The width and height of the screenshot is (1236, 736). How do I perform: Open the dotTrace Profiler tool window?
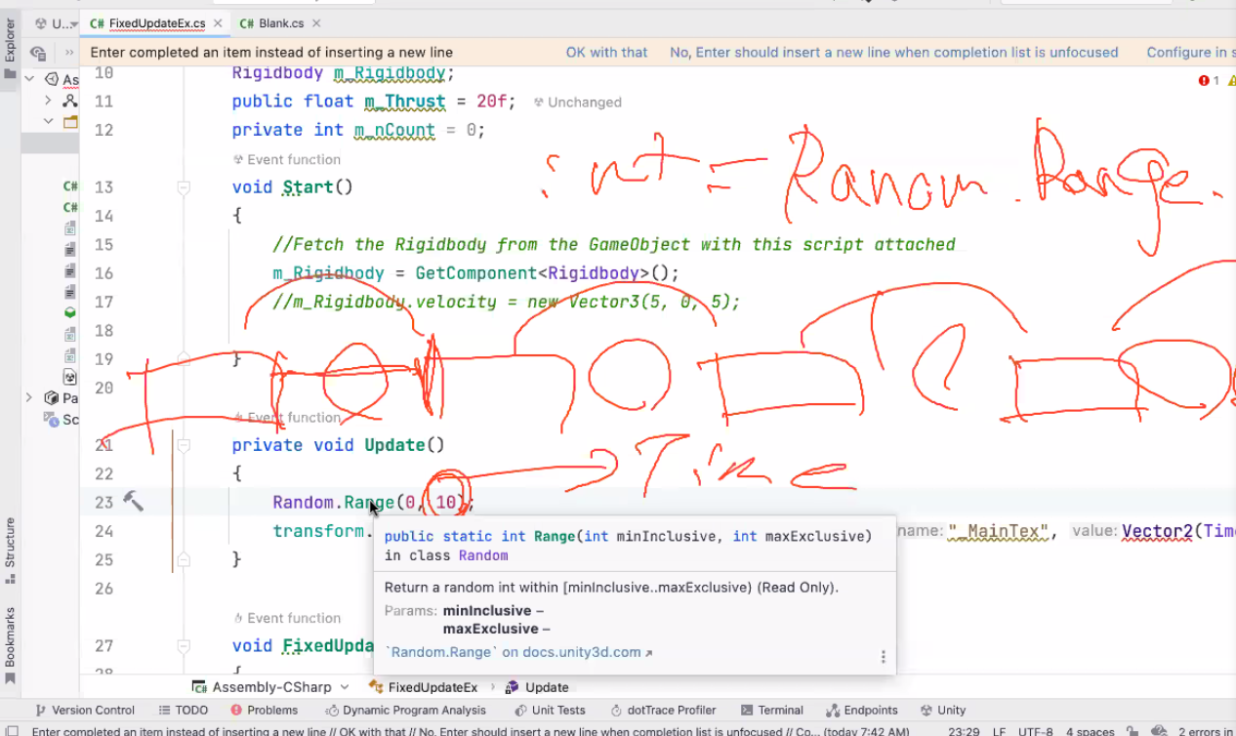coord(664,711)
